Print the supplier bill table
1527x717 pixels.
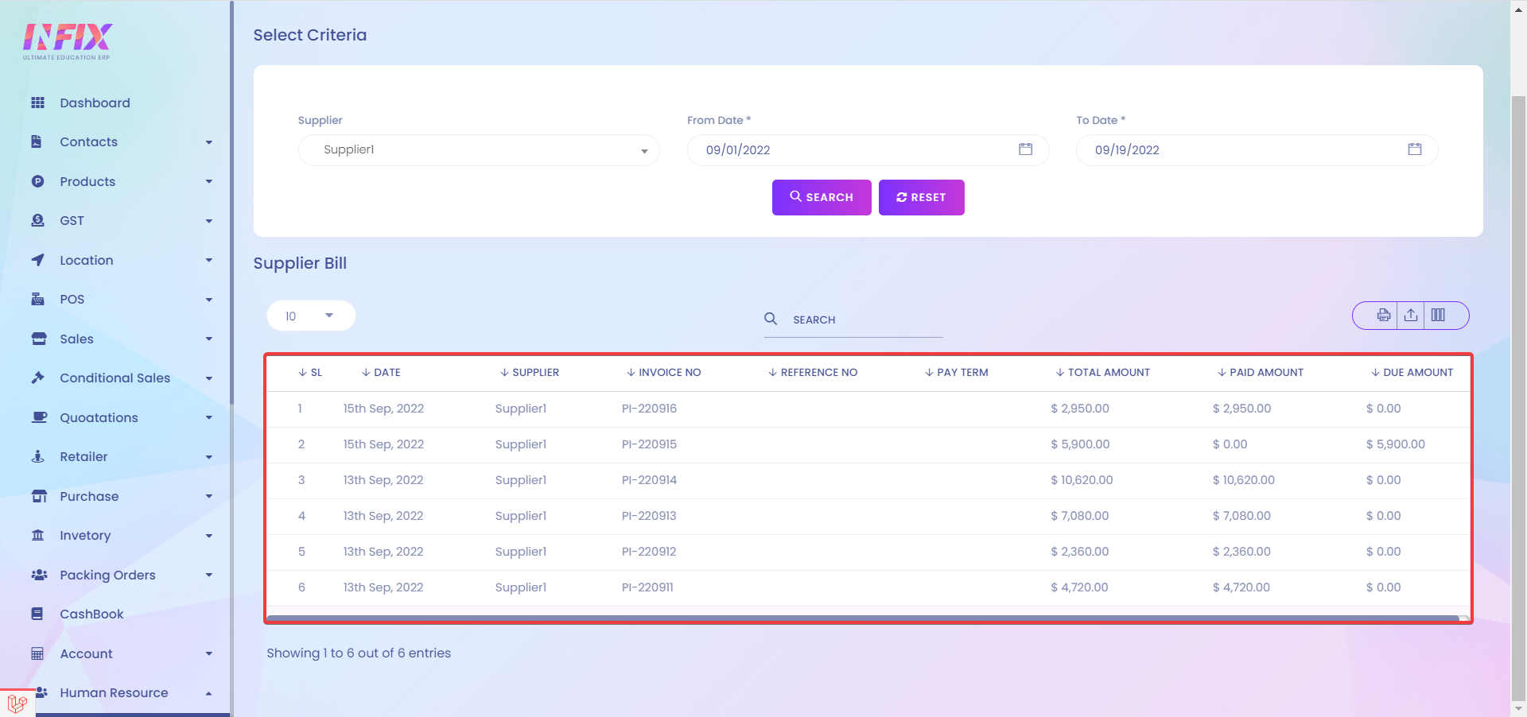(1384, 316)
